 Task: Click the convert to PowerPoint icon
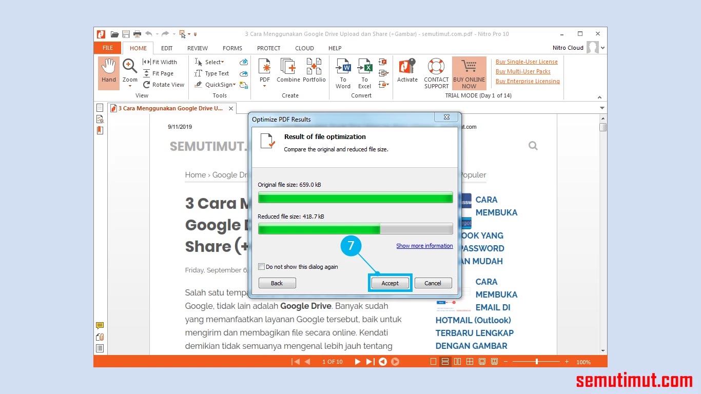[x=383, y=62]
